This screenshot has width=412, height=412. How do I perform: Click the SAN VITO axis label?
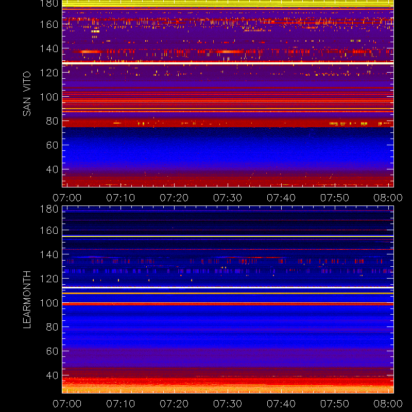click(x=27, y=94)
